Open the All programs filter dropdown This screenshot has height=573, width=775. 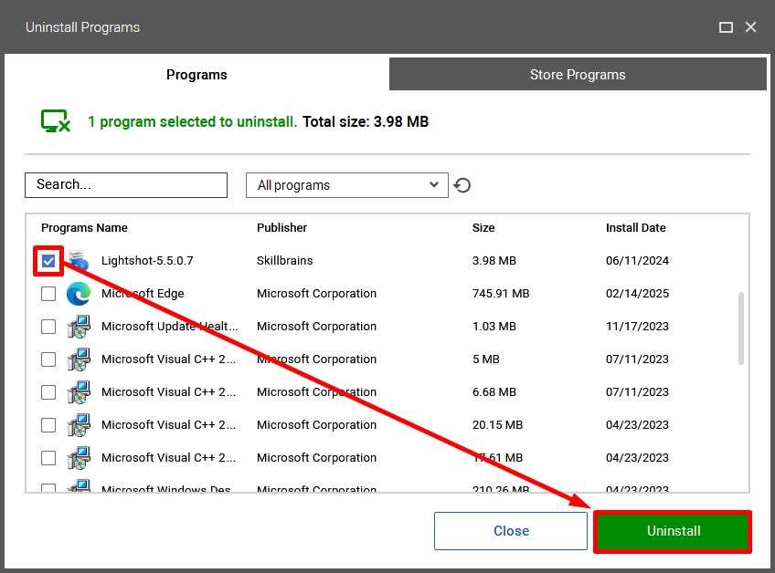(x=347, y=185)
